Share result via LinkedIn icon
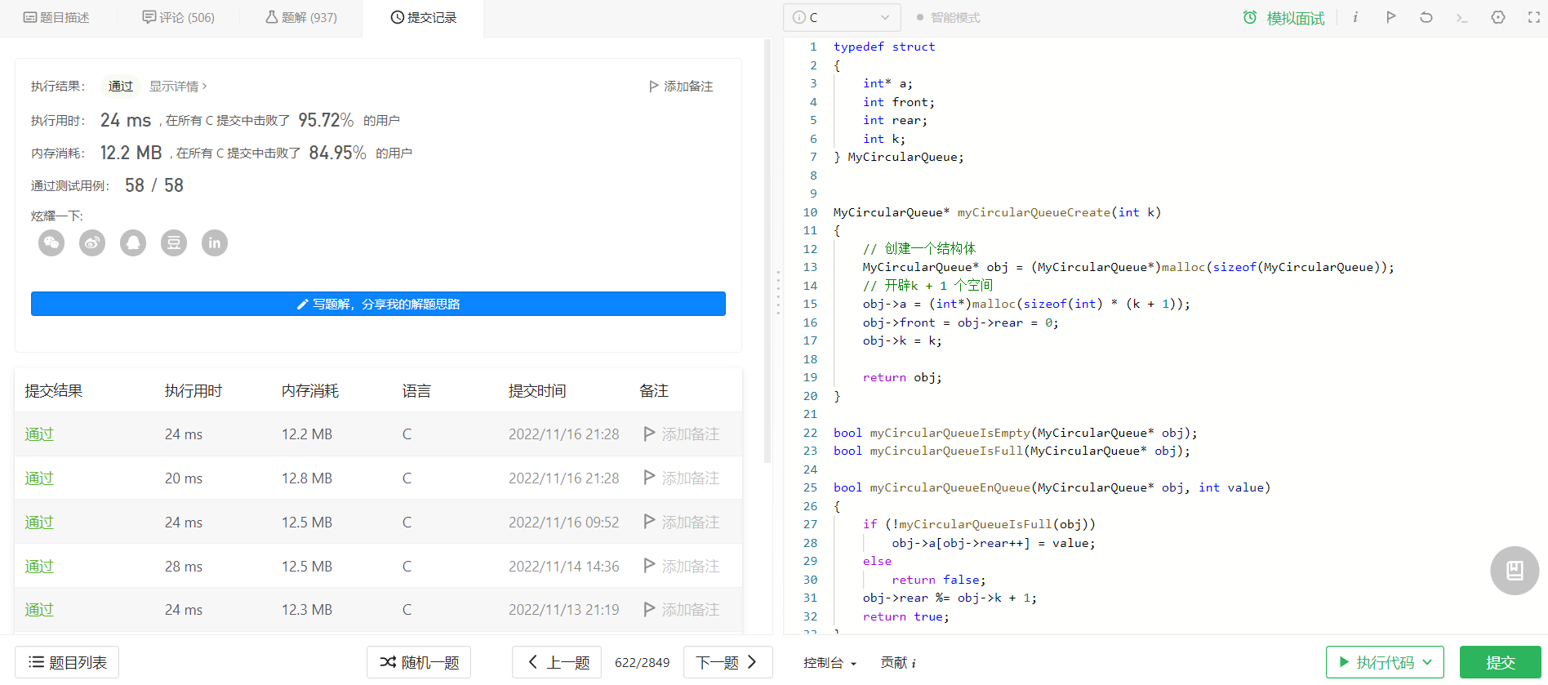The image size is (1548, 685). coord(215,242)
